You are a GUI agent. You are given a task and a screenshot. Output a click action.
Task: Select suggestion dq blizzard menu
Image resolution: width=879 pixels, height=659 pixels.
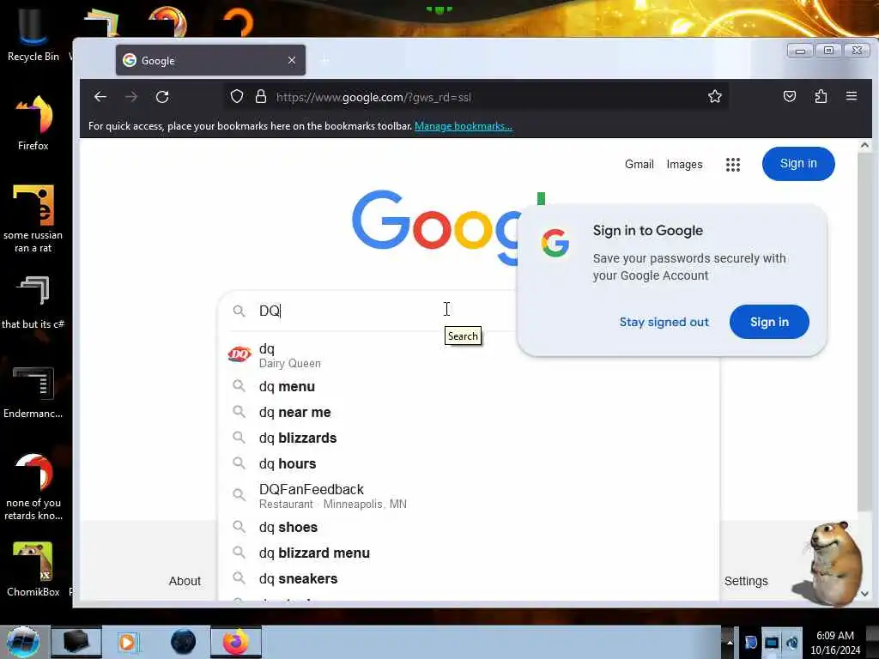coord(468,553)
